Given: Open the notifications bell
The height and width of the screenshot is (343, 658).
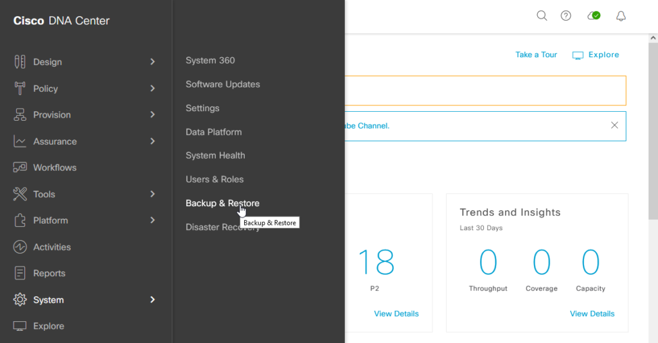Looking at the screenshot, I should (x=621, y=16).
